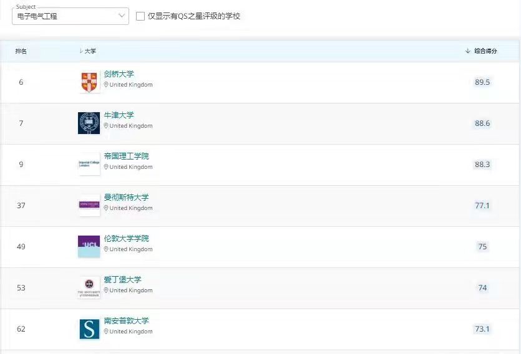Open the 南安普敦大学 link
This screenshot has height=354, width=521.
click(126, 321)
